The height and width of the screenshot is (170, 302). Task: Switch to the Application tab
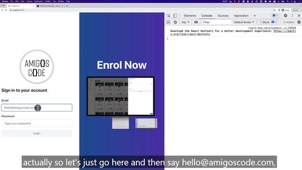241,16
